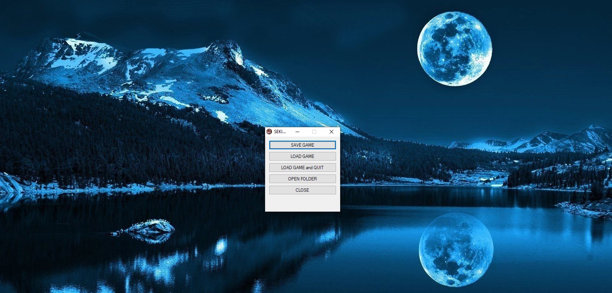Click the SEKI app icon in title bar

(269, 132)
